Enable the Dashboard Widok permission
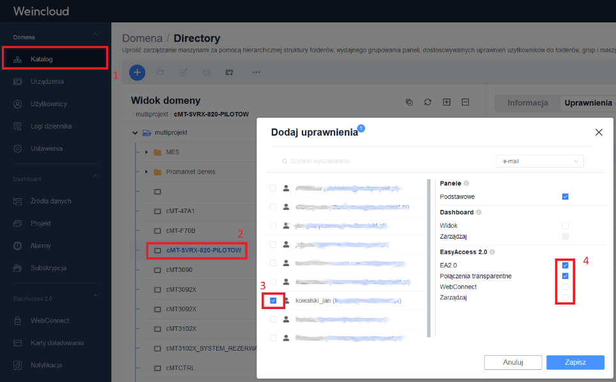Viewport: 616px width, 382px height. point(565,226)
